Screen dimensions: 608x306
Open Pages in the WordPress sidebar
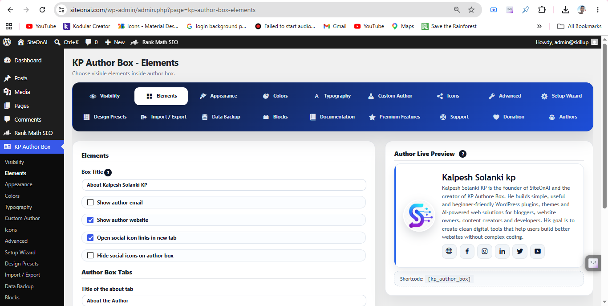[32, 106]
